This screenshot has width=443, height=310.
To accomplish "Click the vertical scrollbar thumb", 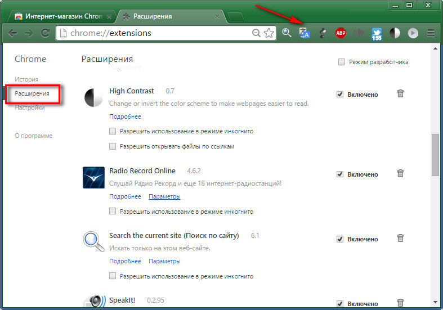I will [x=435, y=155].
